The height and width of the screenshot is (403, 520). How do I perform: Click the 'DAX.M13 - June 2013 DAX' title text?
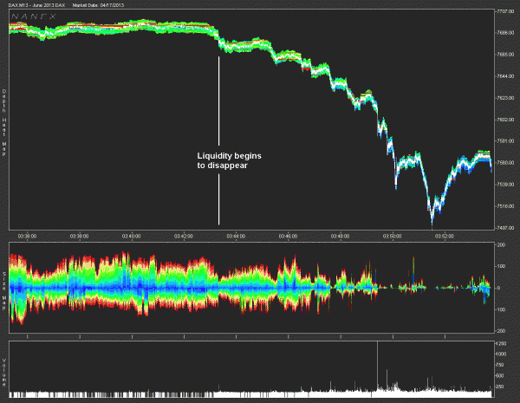coord(36,5)
